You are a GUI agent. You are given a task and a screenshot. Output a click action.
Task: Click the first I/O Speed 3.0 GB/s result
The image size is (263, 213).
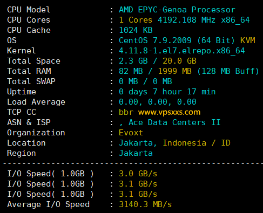[x=138, y=174]
